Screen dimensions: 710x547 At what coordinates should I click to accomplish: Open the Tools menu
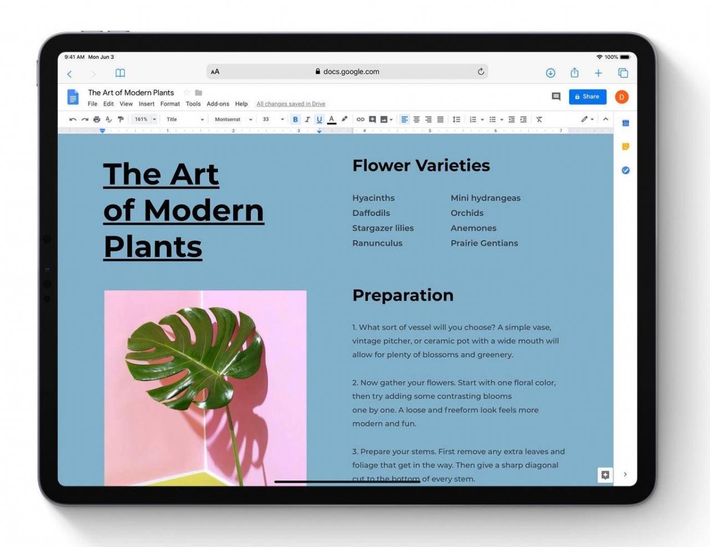pos(193,104)
